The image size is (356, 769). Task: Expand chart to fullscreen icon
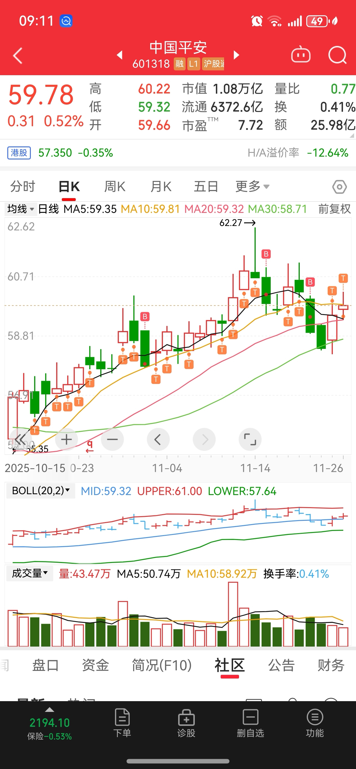(x=250, y=439)
